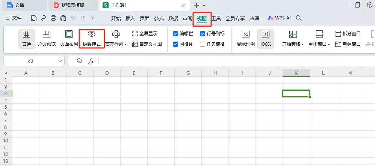Select column header H
The width and height of the screenshot is (375, 166).
tap(215, 73)
